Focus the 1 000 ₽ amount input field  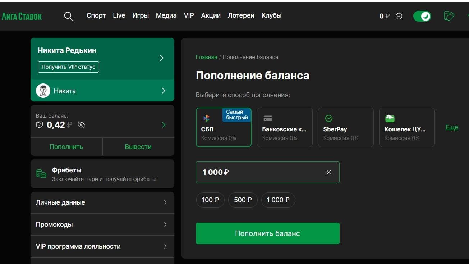coord(268,172)
